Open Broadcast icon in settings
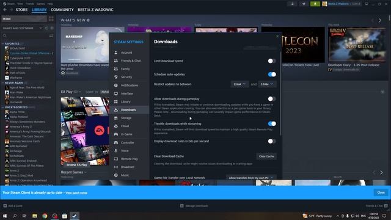Screen dimensions: 391x220 coord(115,167)
